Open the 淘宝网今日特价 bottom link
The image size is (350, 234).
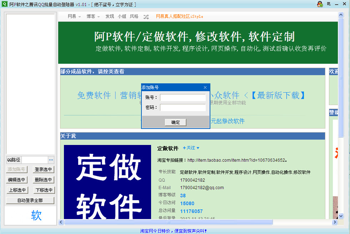click(x=174, y=231)
